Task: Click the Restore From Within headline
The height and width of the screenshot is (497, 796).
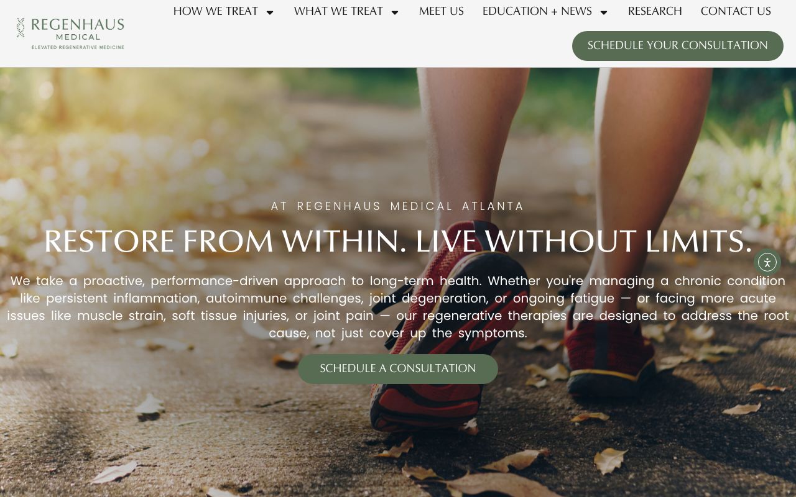Action: 398,241
